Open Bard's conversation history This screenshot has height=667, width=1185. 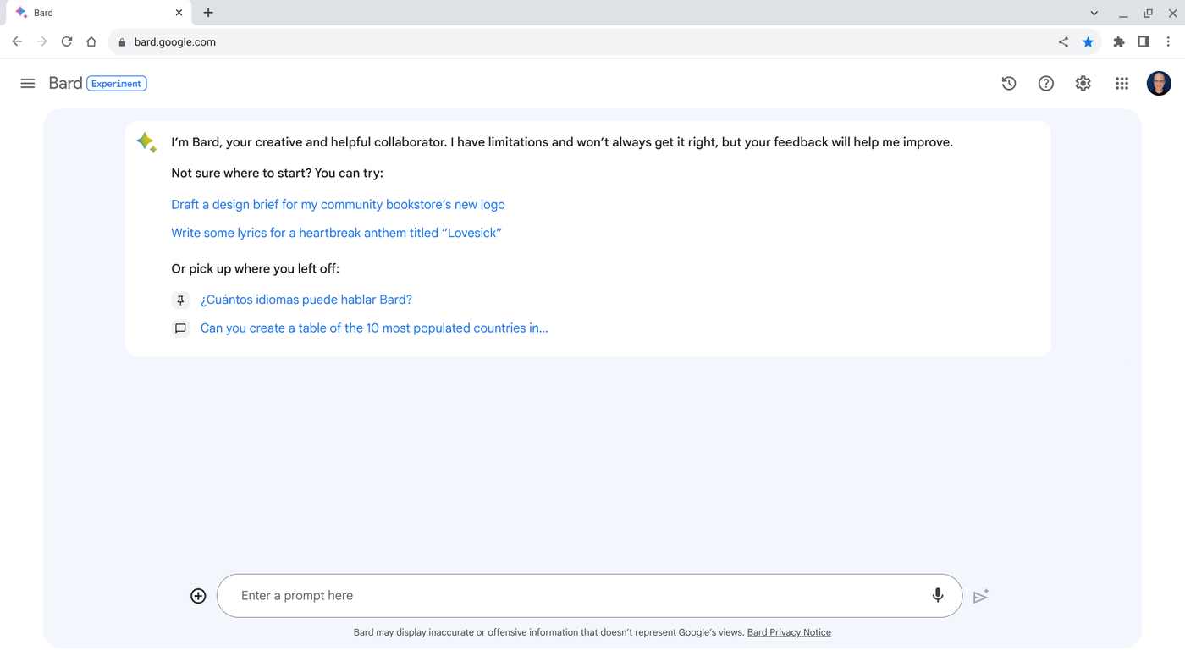click(x=1008, y=83)
